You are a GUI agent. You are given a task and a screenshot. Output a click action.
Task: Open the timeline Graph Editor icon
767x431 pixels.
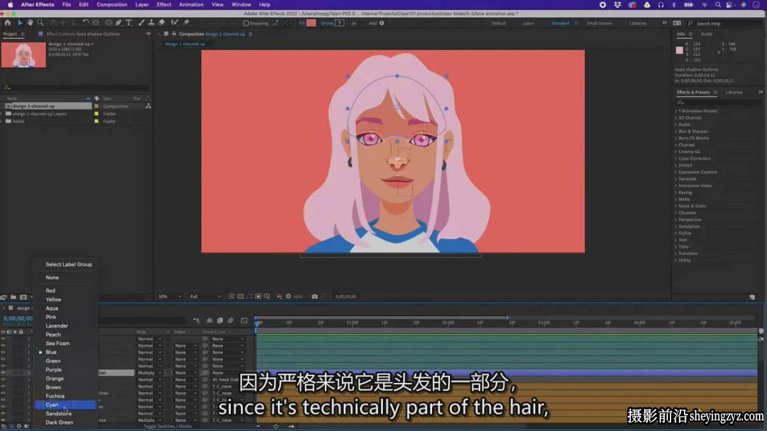coord(244,321)
